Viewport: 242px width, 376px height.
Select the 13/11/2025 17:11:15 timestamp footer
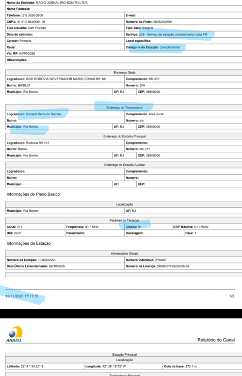pyautogui.click(x=22, y=296)
